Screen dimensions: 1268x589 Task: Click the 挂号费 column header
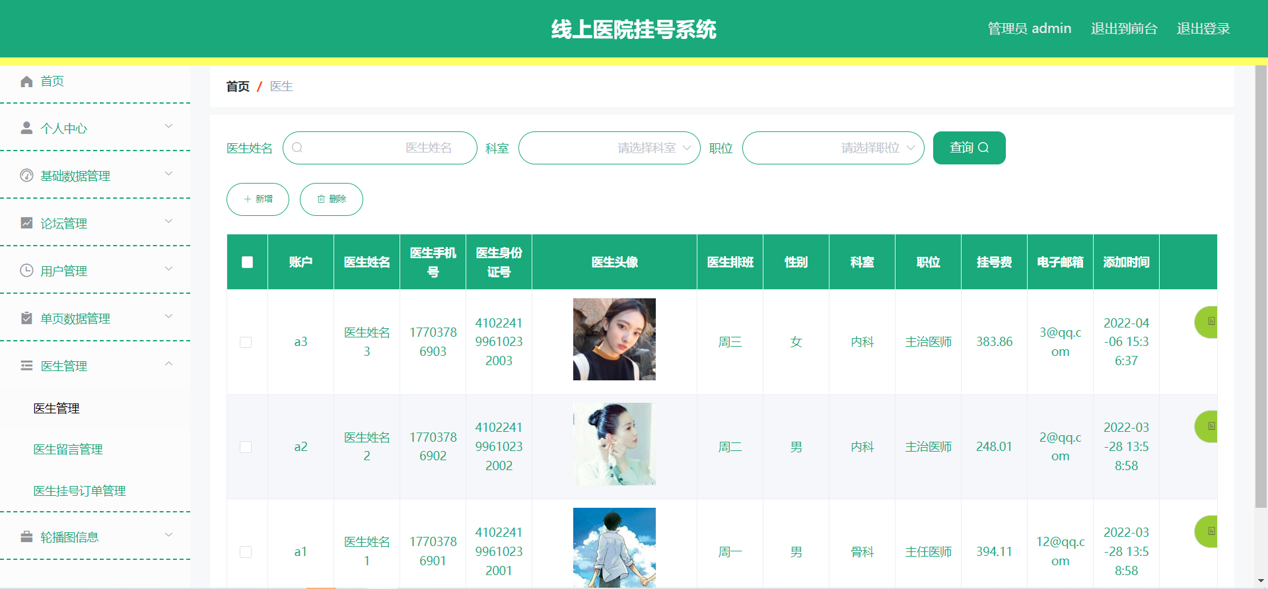994,262
